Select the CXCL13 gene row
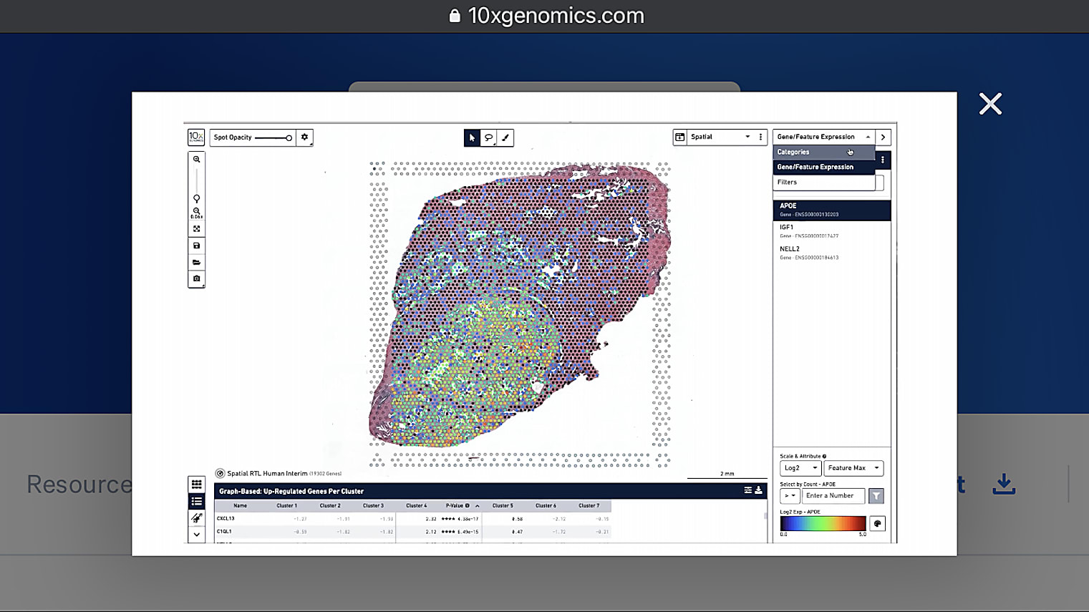This screenshot has height=612, width=1089. pos(412,519)
